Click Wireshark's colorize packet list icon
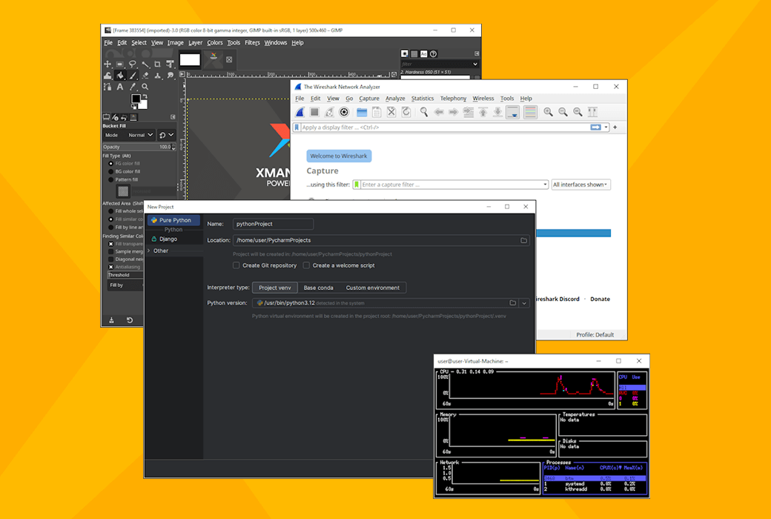771x519 pixels. pos(530,112)
